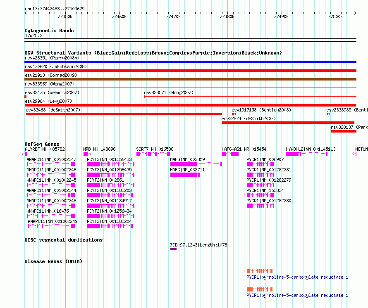Select the SIRT7|NM_016538 gene label
The width and height of the screenshot is (368, 308).
(155, 149)
